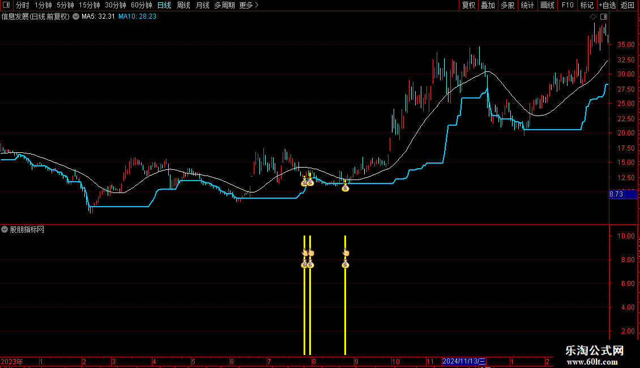Viewport: 640px width, 368px height.
Task: Click the 返回 back button
Action: click(x=628, y=5)
